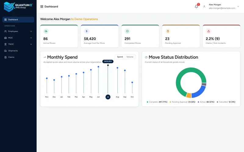Switch chart to Volume view
The height and width of the screenshot is (152, 244).
click(130, 57)
